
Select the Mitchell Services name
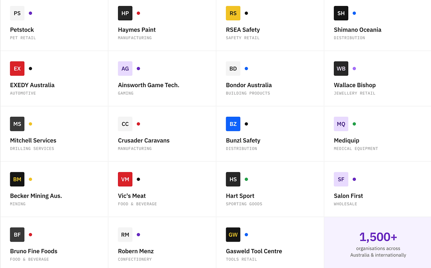[33, 140]
